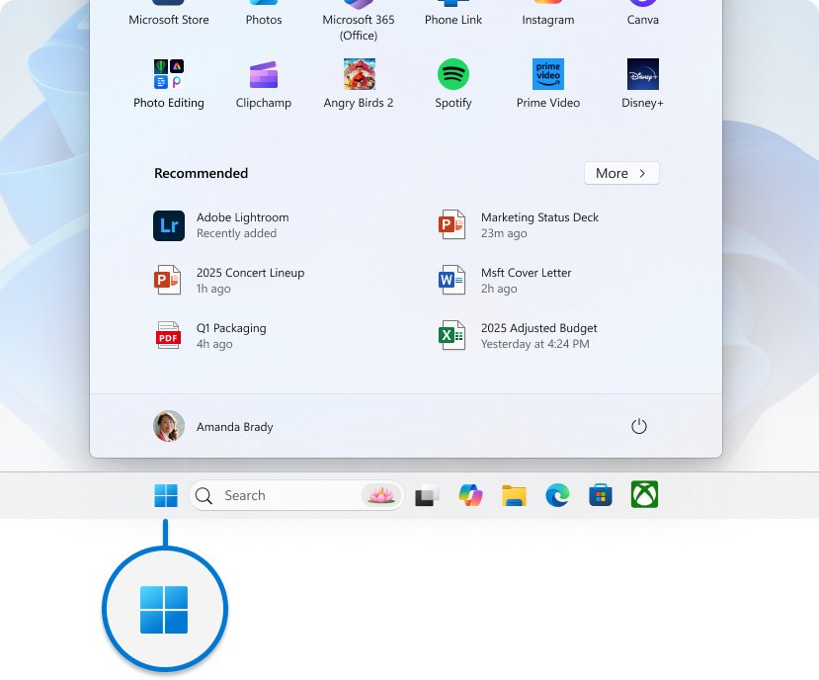Open Microsoft 365 (Office) pinned label
819x680 pixels.
(x=359, y=27)
